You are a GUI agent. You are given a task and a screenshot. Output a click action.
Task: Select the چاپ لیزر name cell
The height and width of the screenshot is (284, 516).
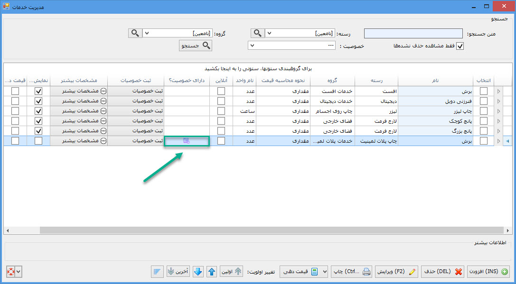click(x=435, y=111)
